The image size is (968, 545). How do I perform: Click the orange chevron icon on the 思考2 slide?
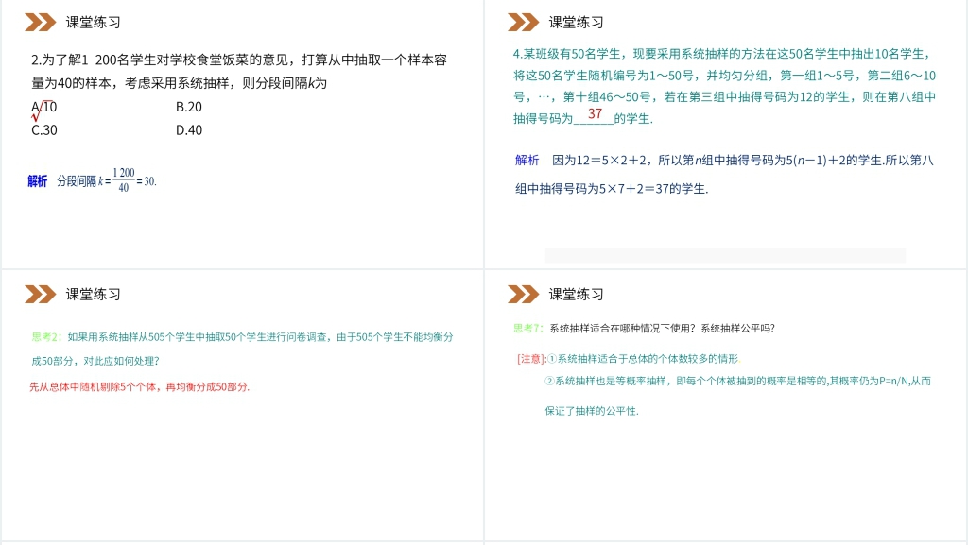point(41,294)
